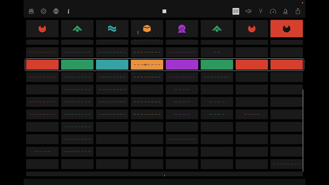Tap the teal clip in the playing scene row

coord(112,65)
